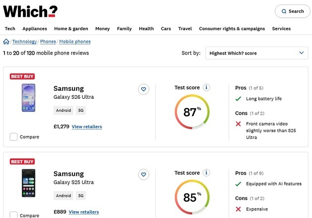Image resolution: width=312 pixels, height=218 pixels.
Task: Go to Technology breadcrumb link
Action: coord(24,42)
